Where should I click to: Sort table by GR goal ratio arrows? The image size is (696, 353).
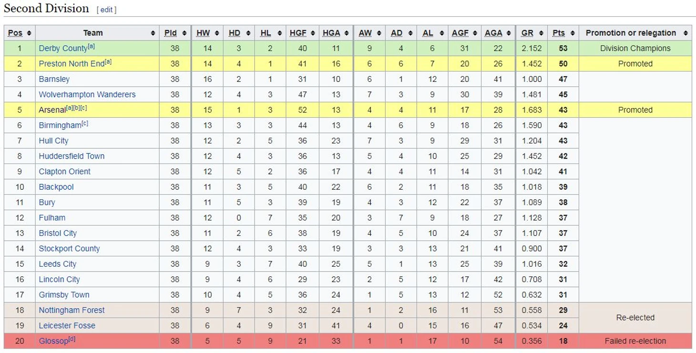(x=541, y=33)
